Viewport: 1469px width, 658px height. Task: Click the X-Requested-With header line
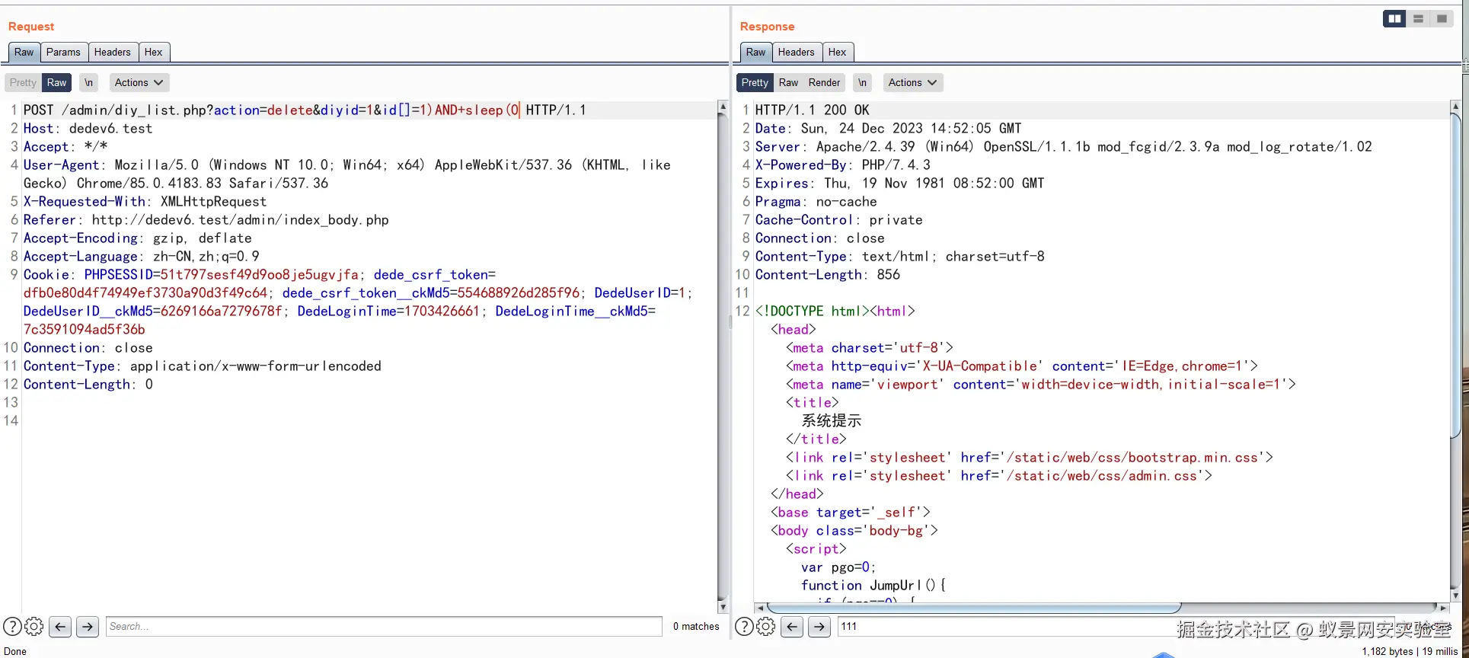[x=145, y=202]
